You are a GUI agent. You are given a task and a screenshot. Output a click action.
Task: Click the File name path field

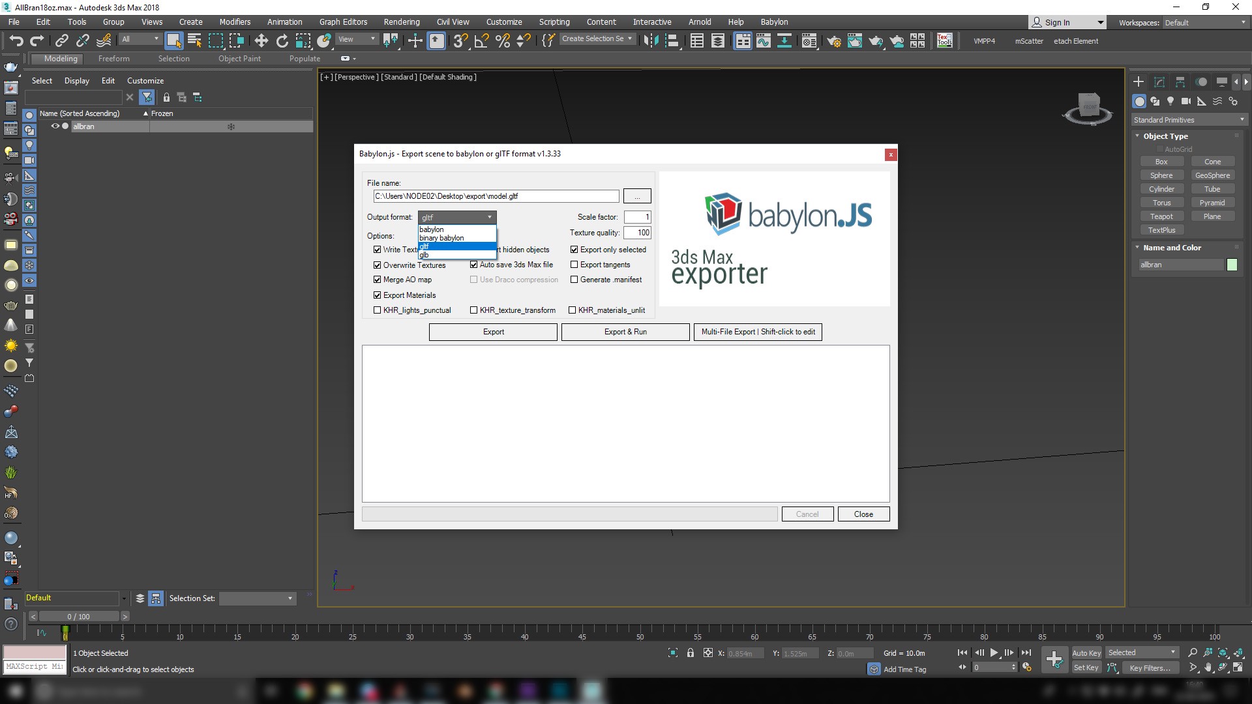click(x=496, y=196)
